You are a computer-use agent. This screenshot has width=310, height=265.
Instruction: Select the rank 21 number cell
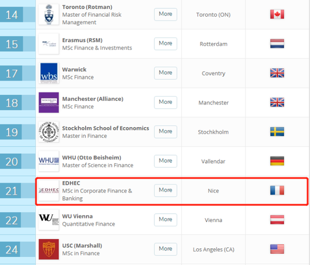[12, 191]
